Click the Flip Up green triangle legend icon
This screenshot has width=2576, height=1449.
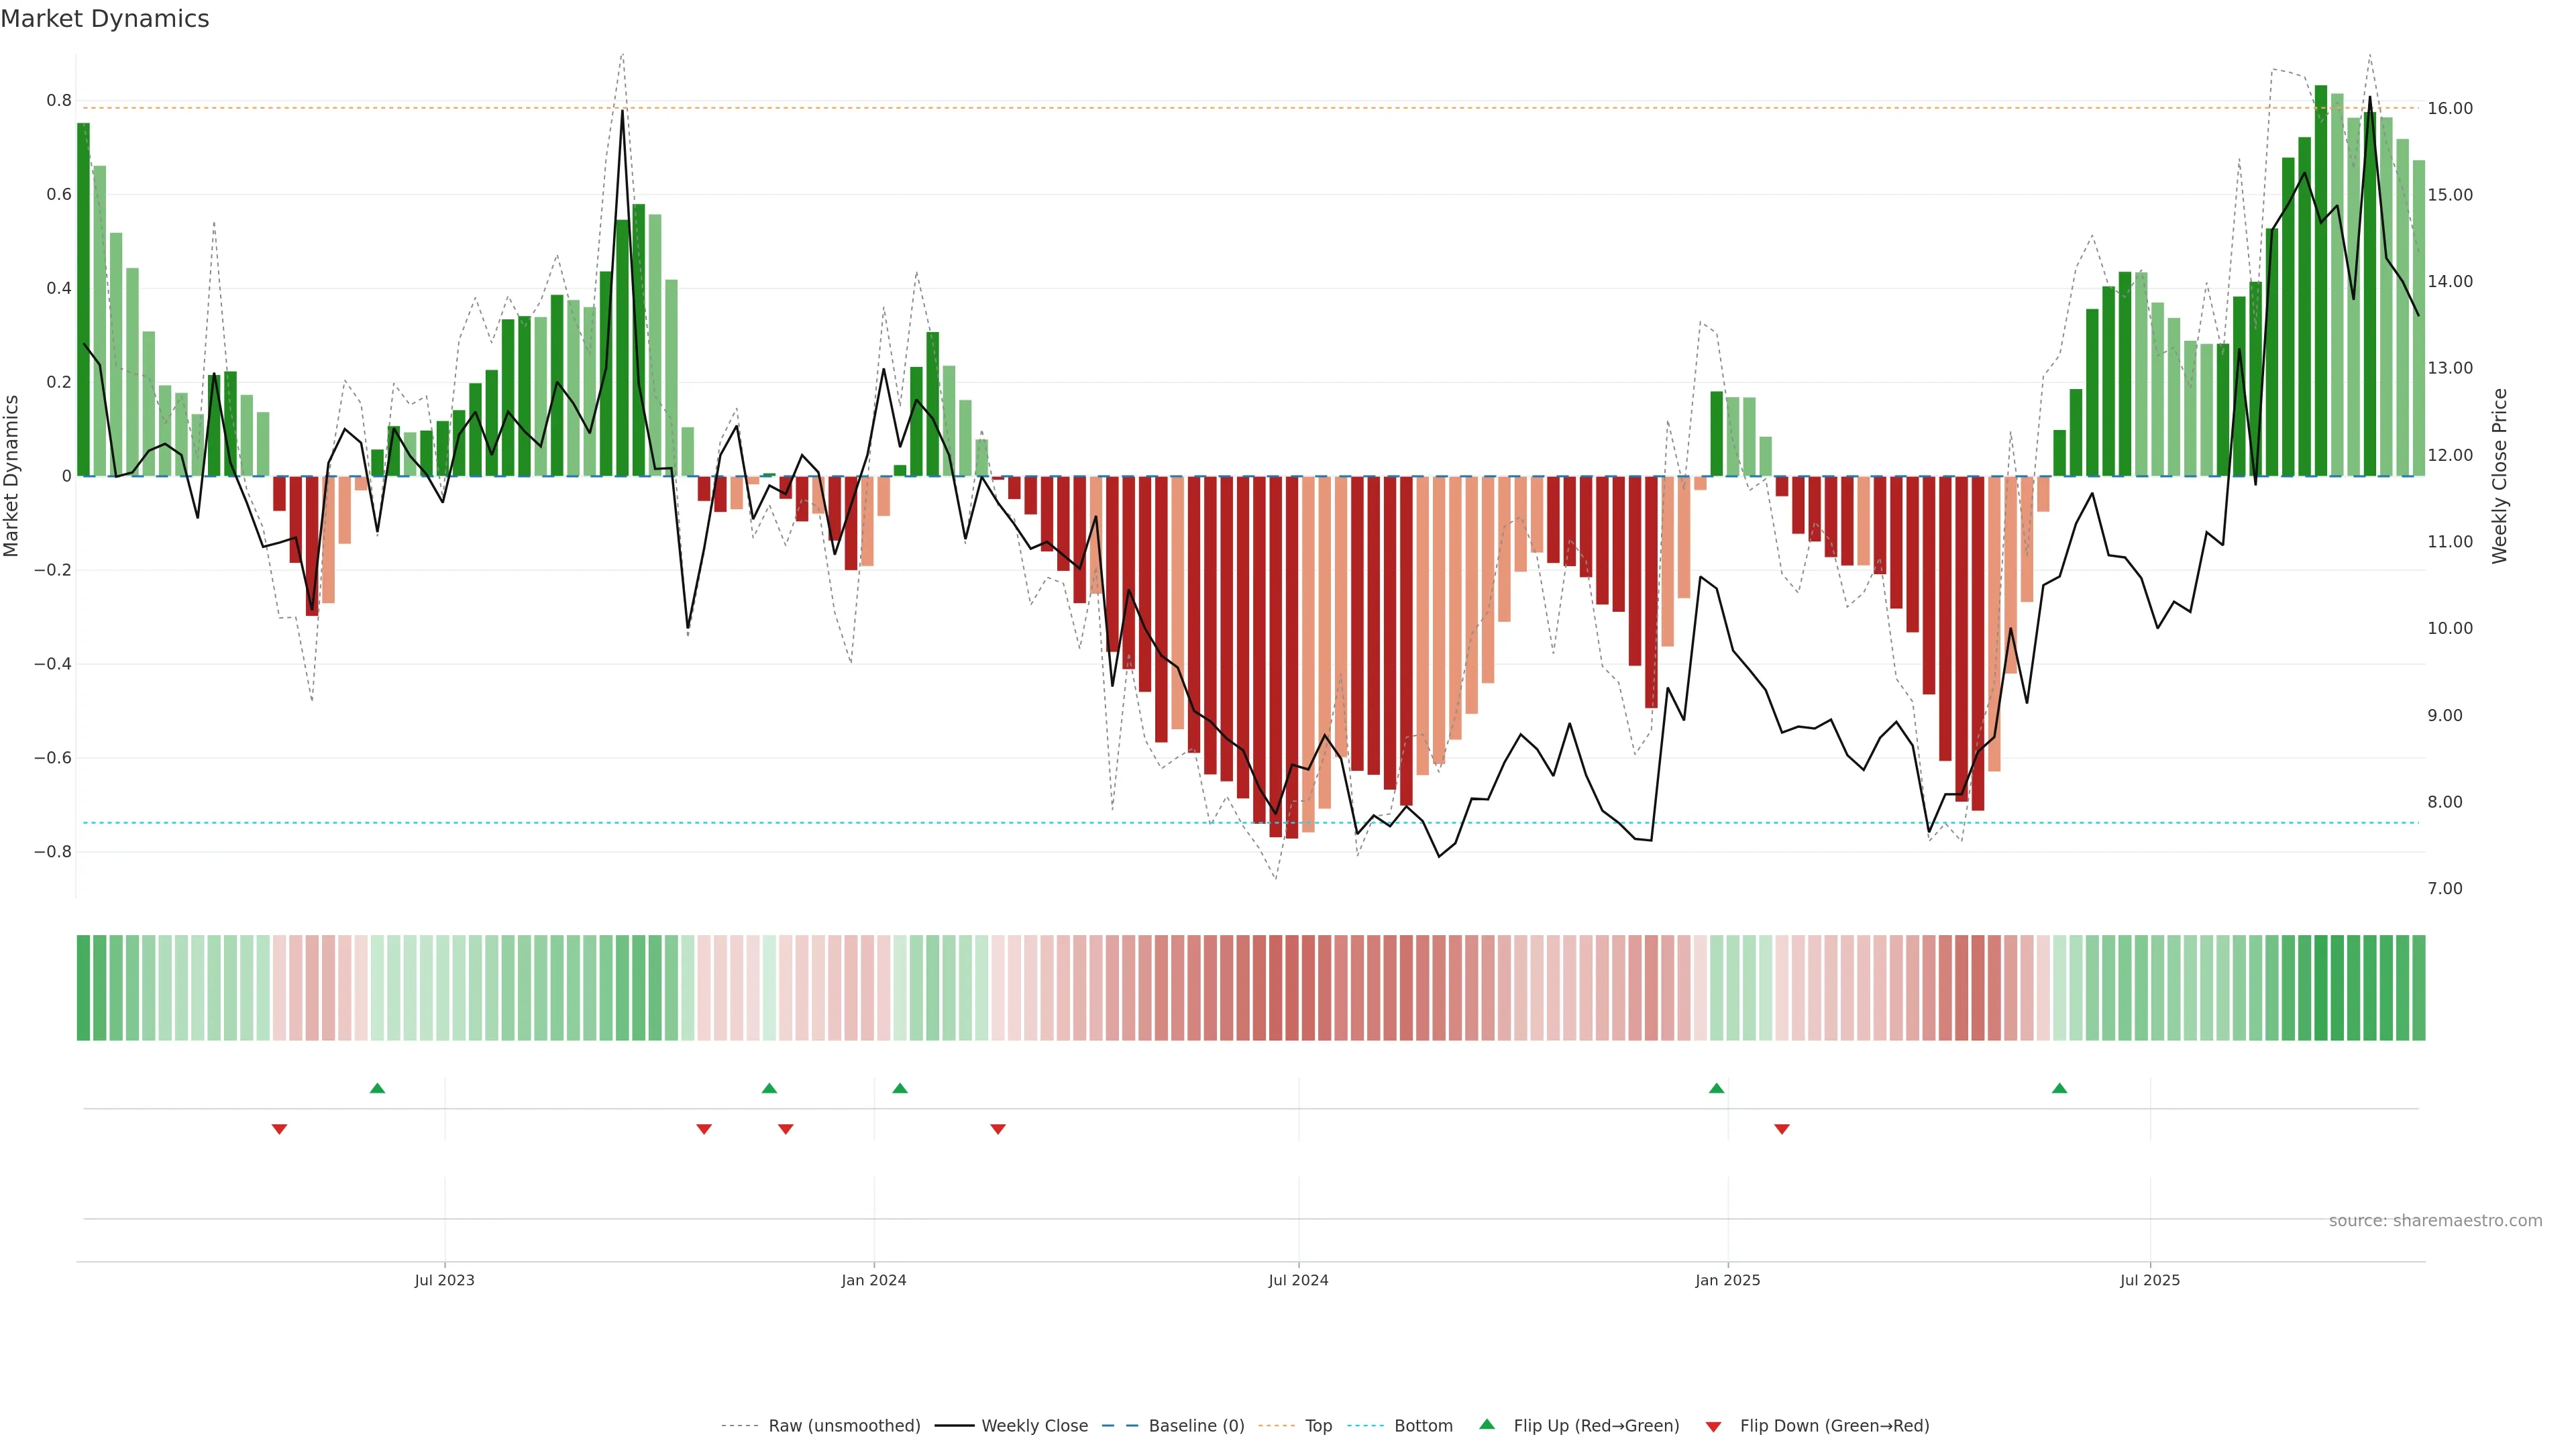[x=1487, y=1424]
